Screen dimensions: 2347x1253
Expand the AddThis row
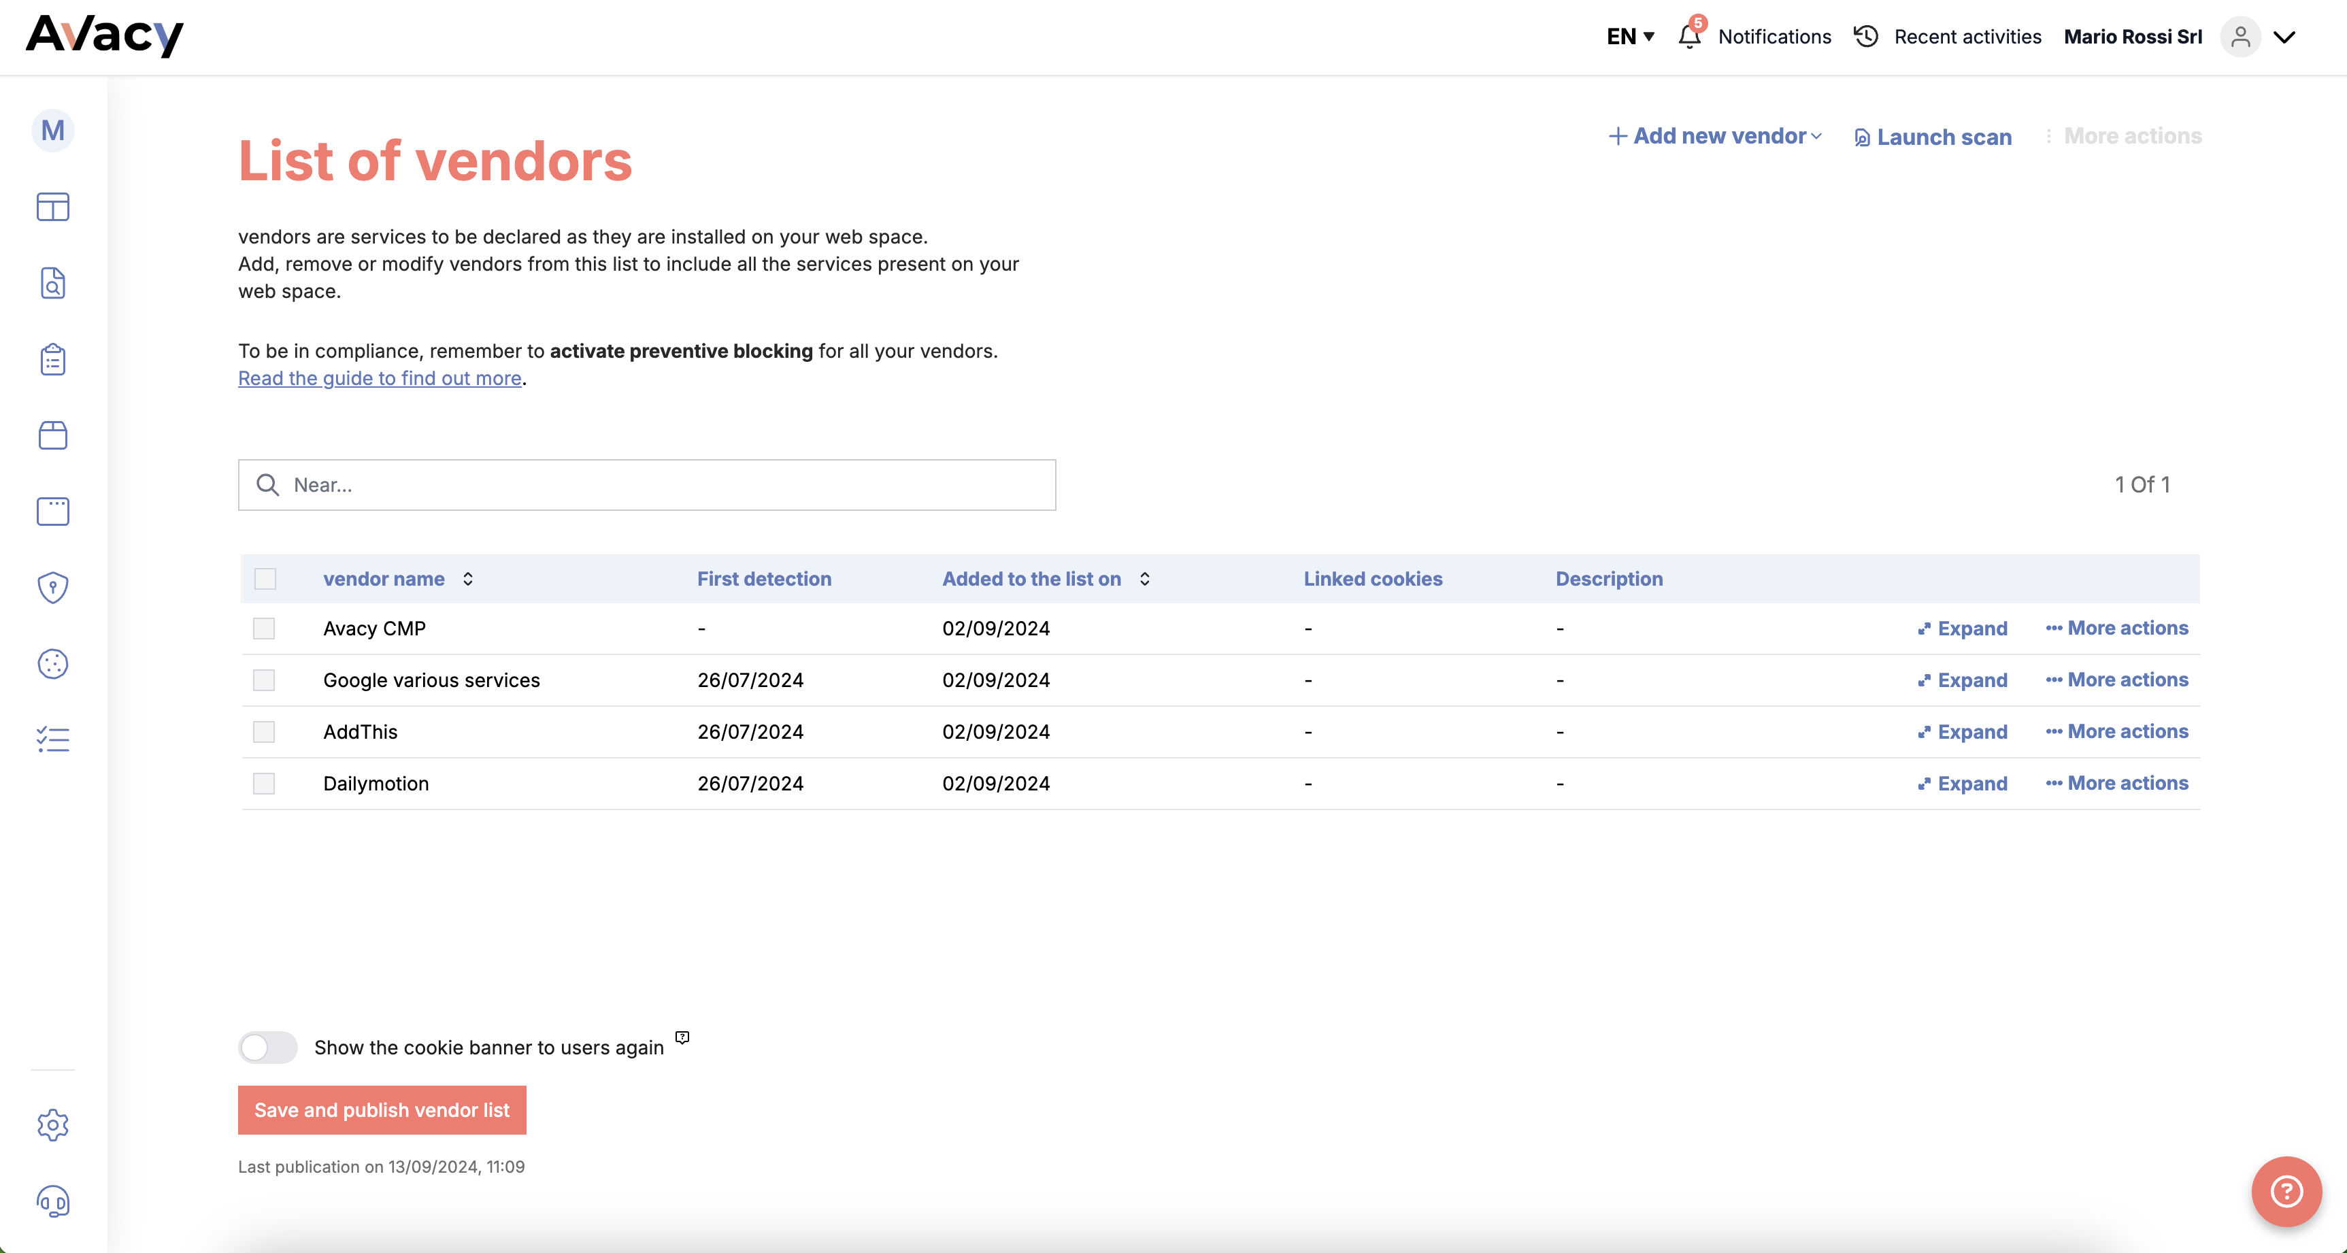[x=1963, y=732]
